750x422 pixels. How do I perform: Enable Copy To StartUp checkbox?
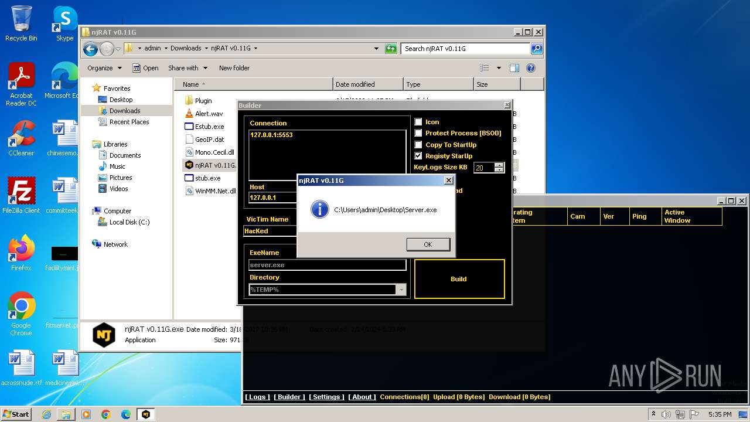[418, 145]
